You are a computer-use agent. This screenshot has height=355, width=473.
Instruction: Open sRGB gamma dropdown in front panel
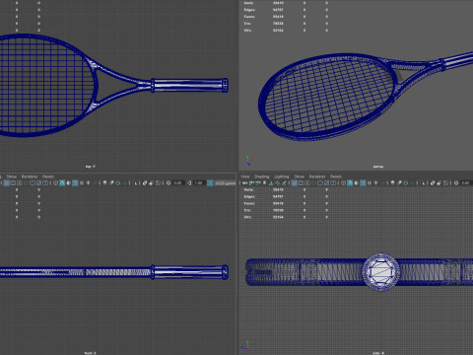click(x=226, y=183)
